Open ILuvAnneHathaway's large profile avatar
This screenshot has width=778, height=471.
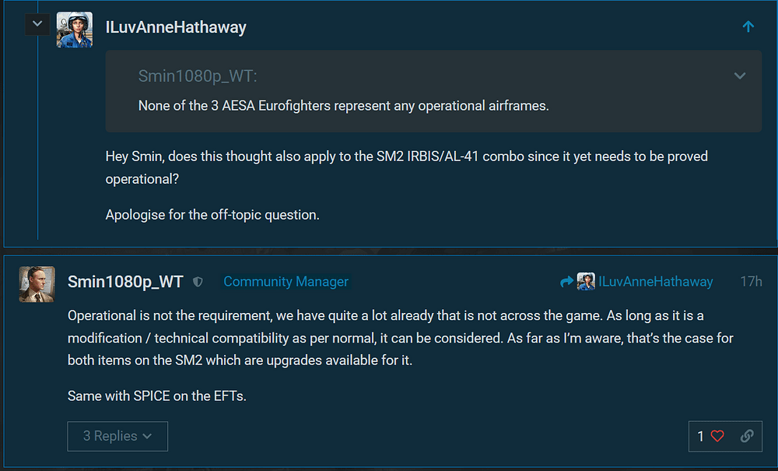[75, 30]
